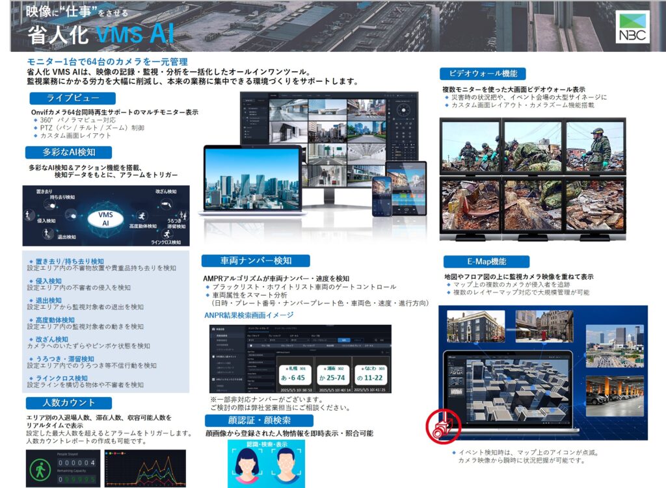Click the 省人化 VMS AI title
The height and width of the screenshot is (488, 666).
click(101, 34)
